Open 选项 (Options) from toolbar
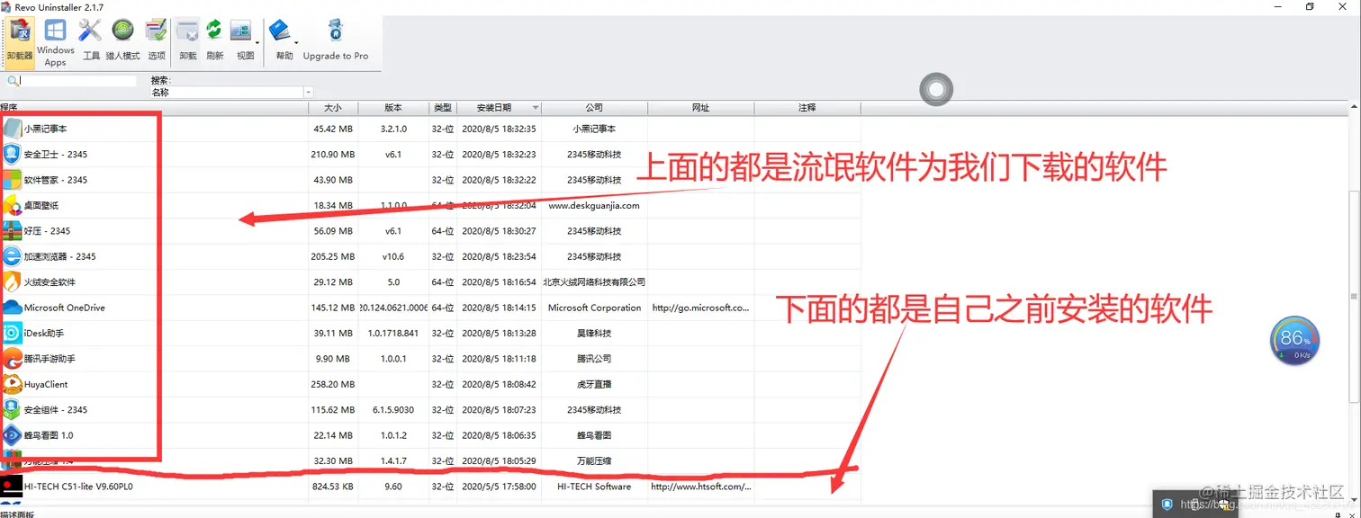This screenshot has width=1361, height=518. point(157,40)
